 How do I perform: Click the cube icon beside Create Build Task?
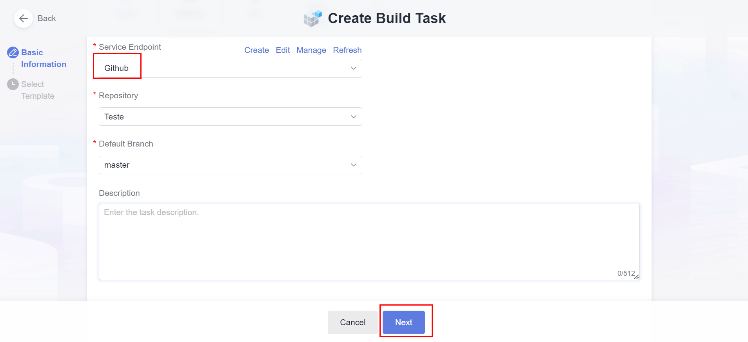click(312, 18)
